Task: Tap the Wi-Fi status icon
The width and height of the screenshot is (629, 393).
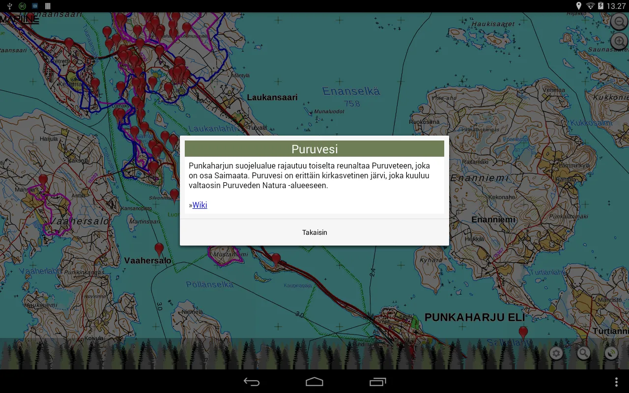Action: point(590,6)
